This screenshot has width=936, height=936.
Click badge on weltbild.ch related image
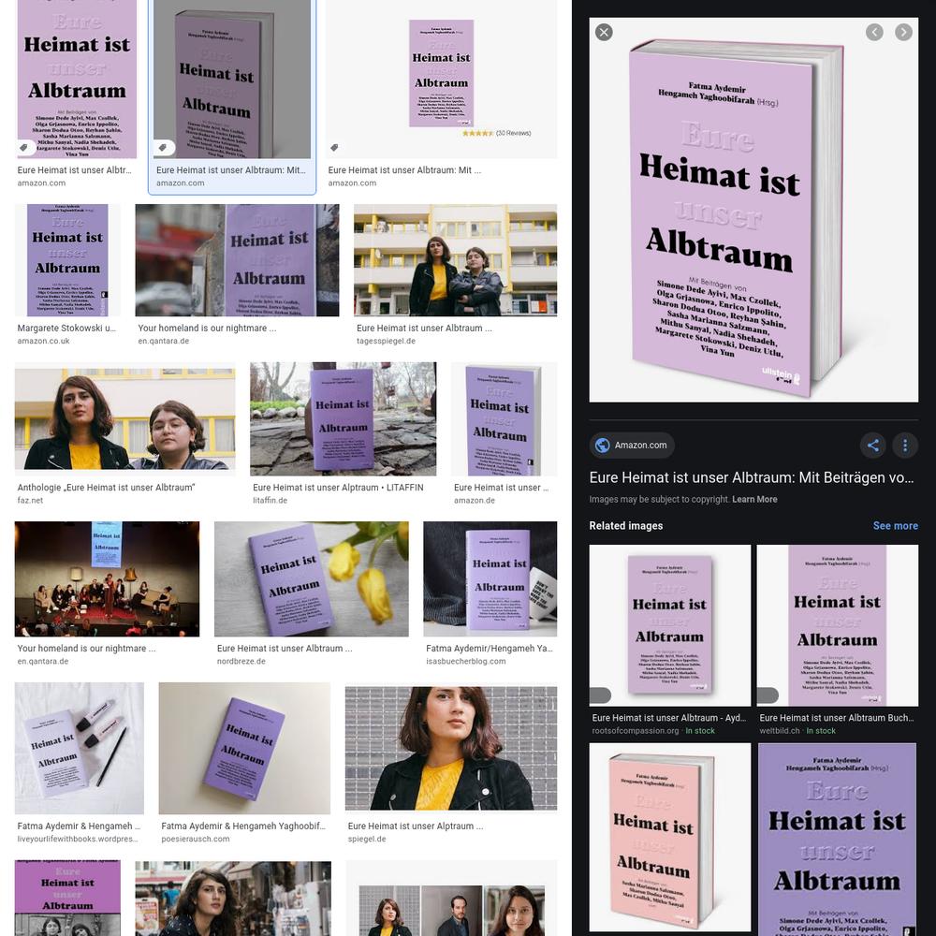click(x=768, y=695)
